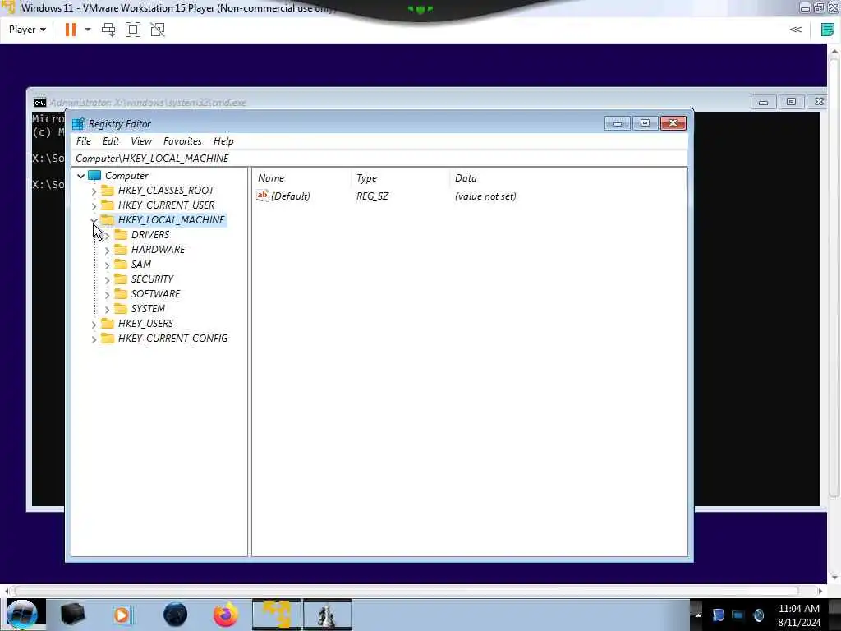Open the teal notes icon at VMware toolbar right
Viewport: 841px width, 631px height.
[828, 30]
